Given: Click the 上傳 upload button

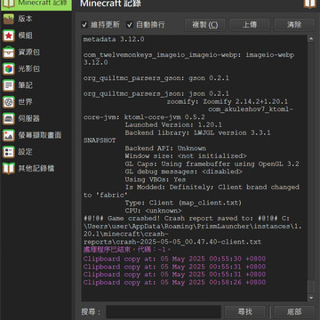Looking at the screenshot, I should pos(250,25).
